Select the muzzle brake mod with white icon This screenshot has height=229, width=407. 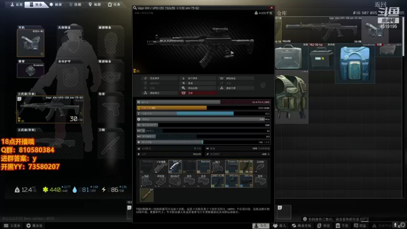click(175, 167)
